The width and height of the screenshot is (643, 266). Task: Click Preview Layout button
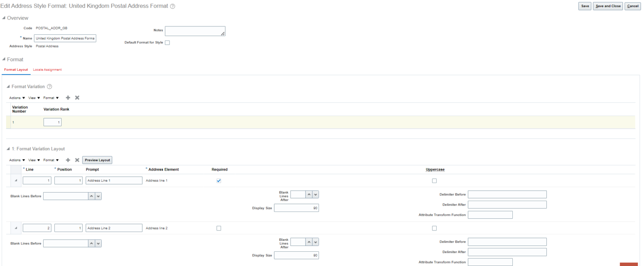[97, 160]
